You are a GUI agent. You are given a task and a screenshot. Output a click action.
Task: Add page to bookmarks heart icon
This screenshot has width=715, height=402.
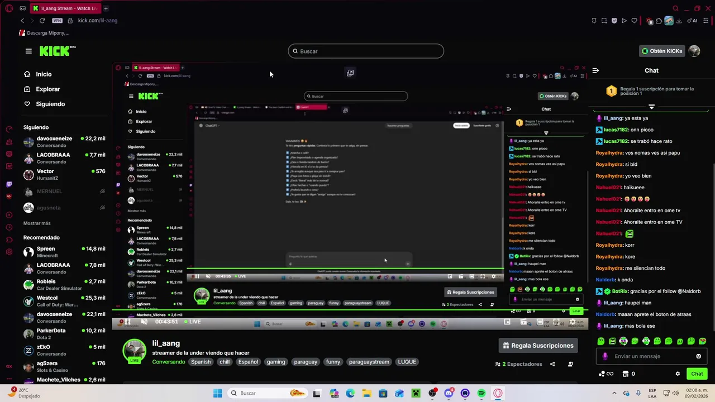click(634, 21)
